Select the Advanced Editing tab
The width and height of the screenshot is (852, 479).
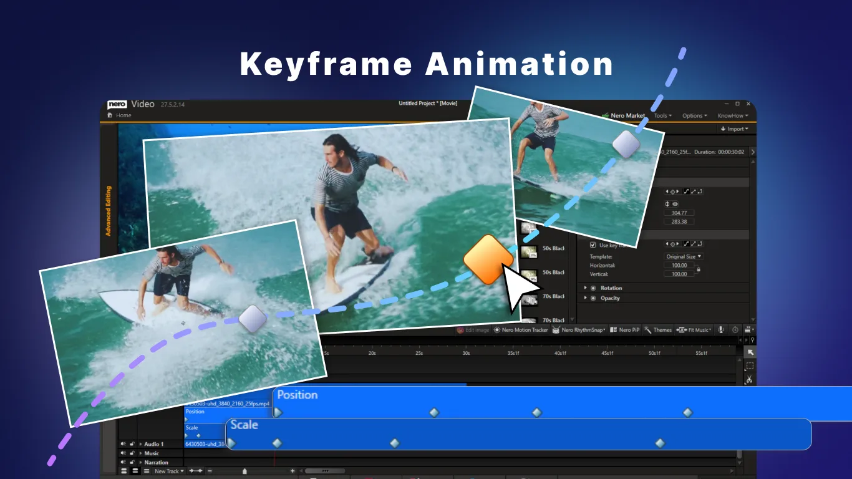[109, 211]
